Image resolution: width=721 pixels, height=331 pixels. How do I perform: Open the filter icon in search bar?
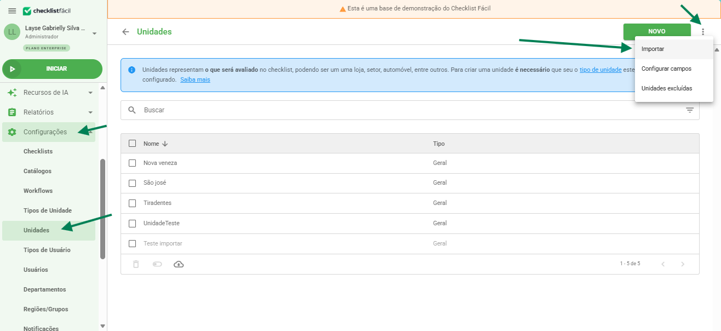(690, 110)
